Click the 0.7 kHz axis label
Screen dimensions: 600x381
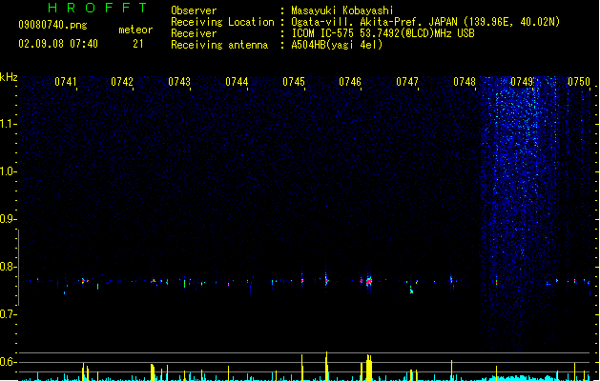click(8, 314)
